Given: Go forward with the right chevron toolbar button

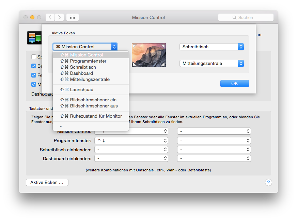Looking at the screenshot, I should (59, 17).
